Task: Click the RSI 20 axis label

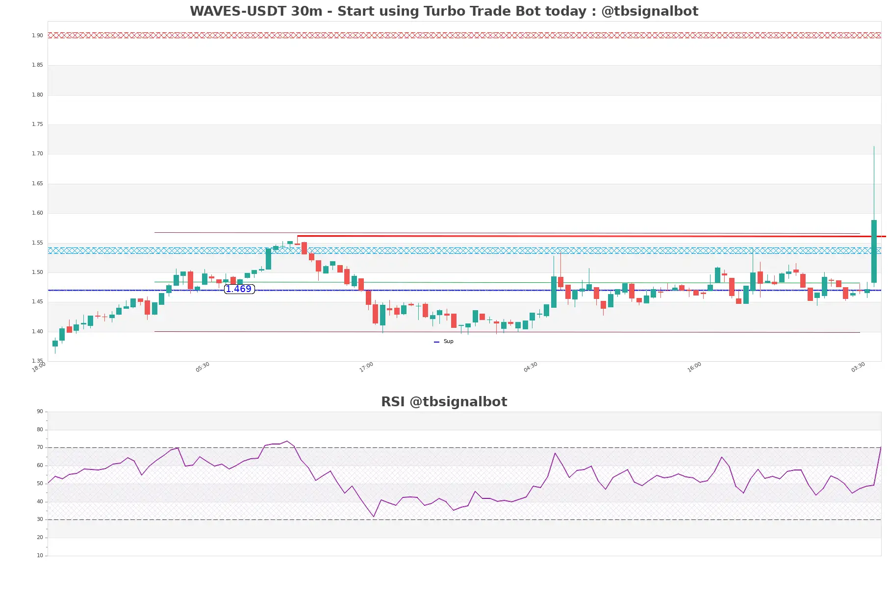Action: (40, 538)
